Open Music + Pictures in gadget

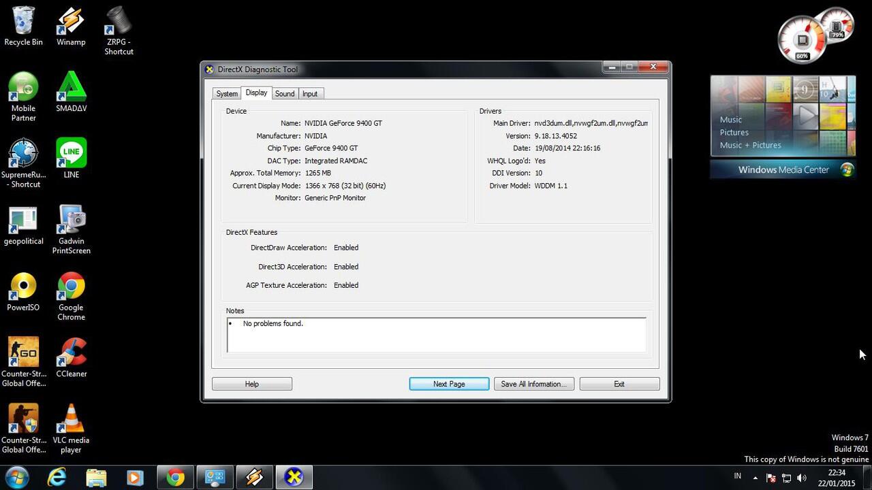[750, 145]
